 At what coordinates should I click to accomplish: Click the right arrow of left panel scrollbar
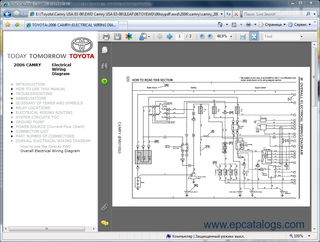coord(94,229)
